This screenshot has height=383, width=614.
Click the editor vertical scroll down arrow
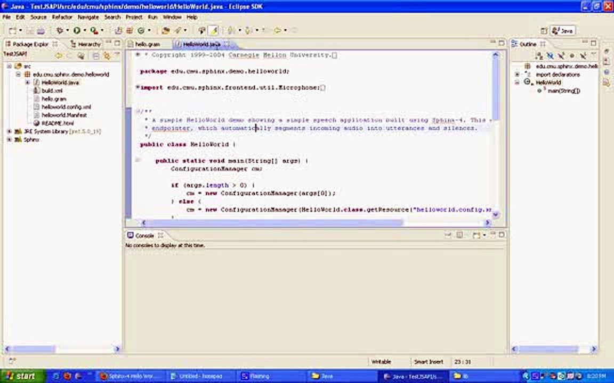495,214
